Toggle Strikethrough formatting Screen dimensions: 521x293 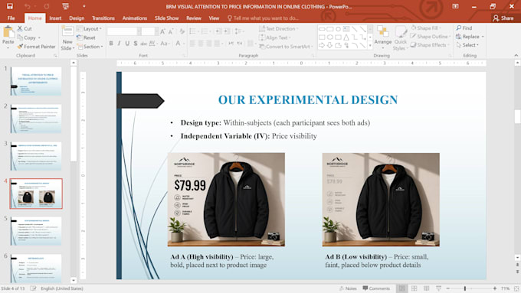click(143, 43)
